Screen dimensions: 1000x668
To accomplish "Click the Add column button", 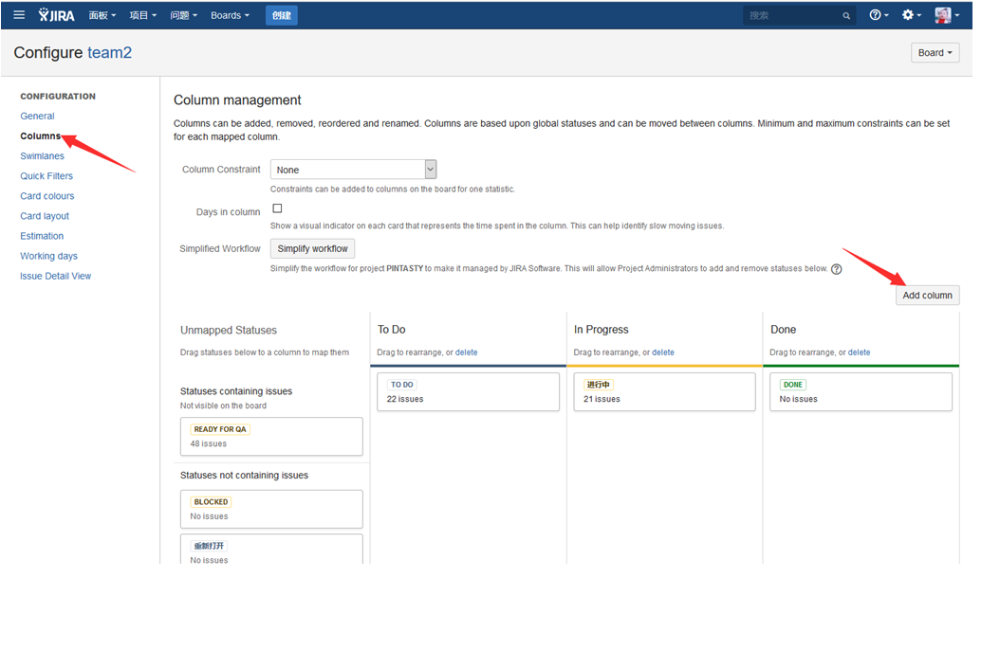I will tap(927, 296).
